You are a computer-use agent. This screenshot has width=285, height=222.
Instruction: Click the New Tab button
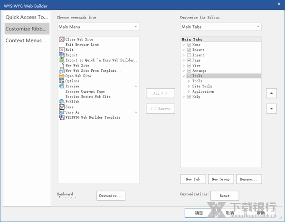tap(192, 179)
